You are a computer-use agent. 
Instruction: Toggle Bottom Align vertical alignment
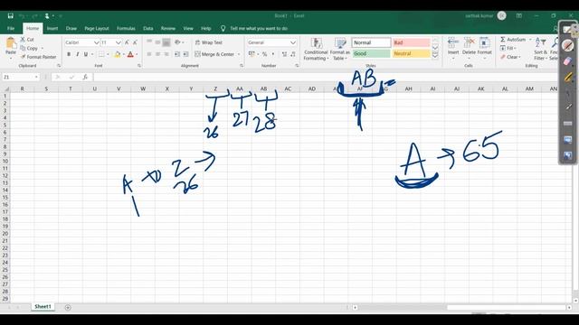pyautogui.click(x=166, y=42)
